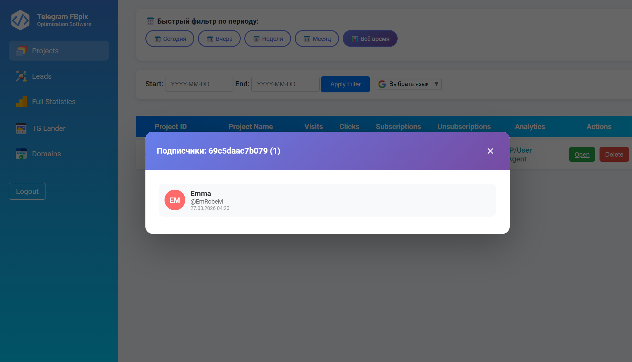Click Emma's EM avatar circle
This screenshot has height=362, width=632.
click(x=175, y=200)
